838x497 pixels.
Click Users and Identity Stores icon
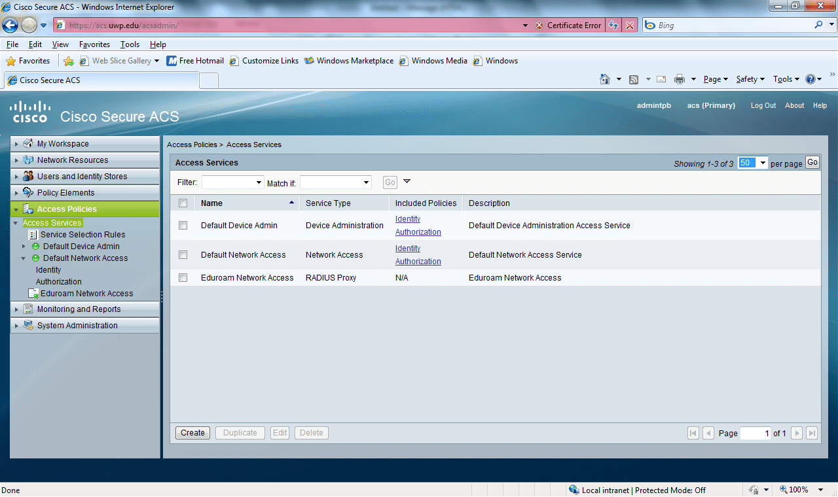[x=28, y=177]
